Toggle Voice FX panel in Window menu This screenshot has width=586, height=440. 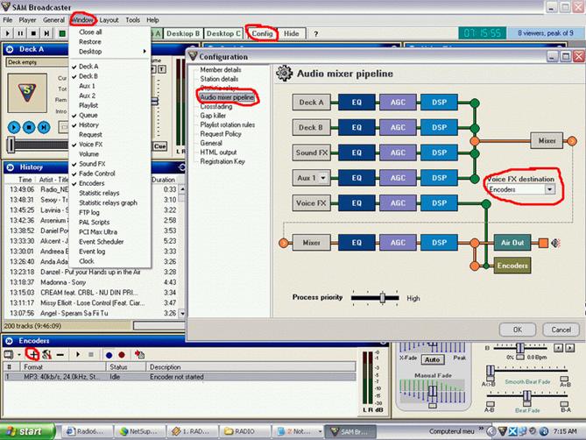point(90,144)
